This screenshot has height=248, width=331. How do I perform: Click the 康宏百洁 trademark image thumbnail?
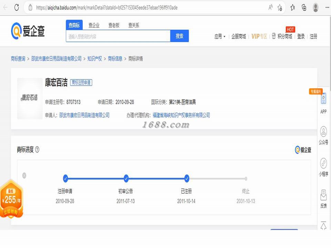[x=30, y=99]
